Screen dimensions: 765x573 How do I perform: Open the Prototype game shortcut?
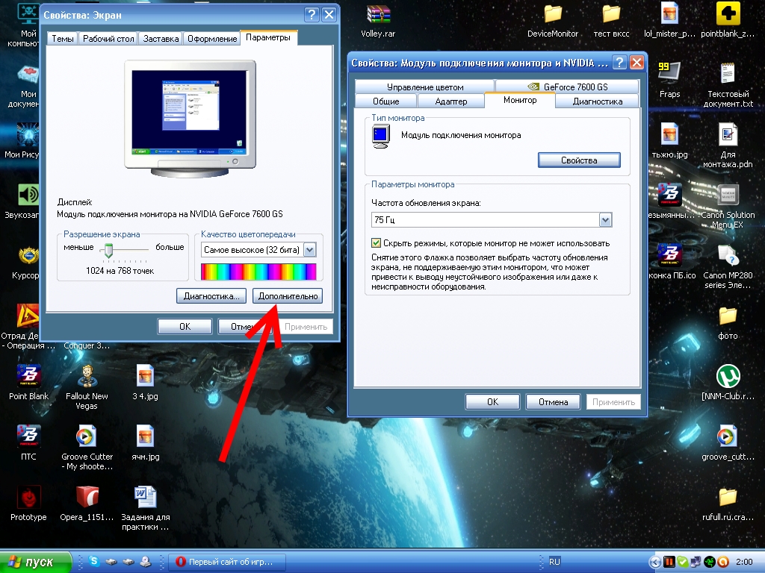click(x=28, y=498)
